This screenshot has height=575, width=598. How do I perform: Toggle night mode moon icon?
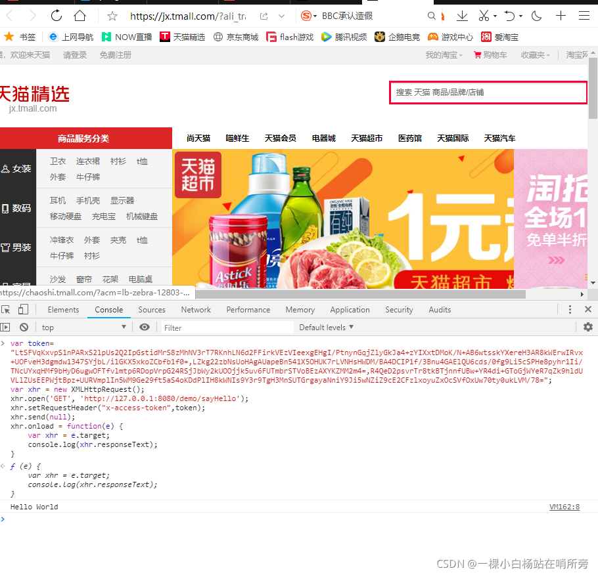[x=537, y=16]
